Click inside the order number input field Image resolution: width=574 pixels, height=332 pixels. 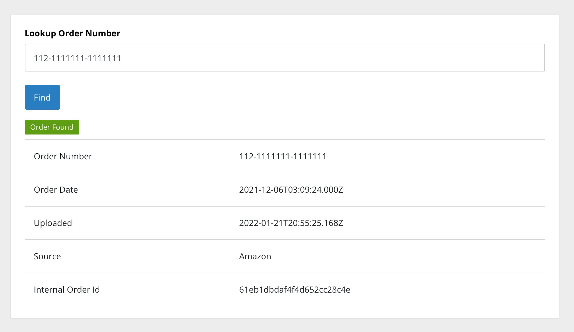coord(285,58)
